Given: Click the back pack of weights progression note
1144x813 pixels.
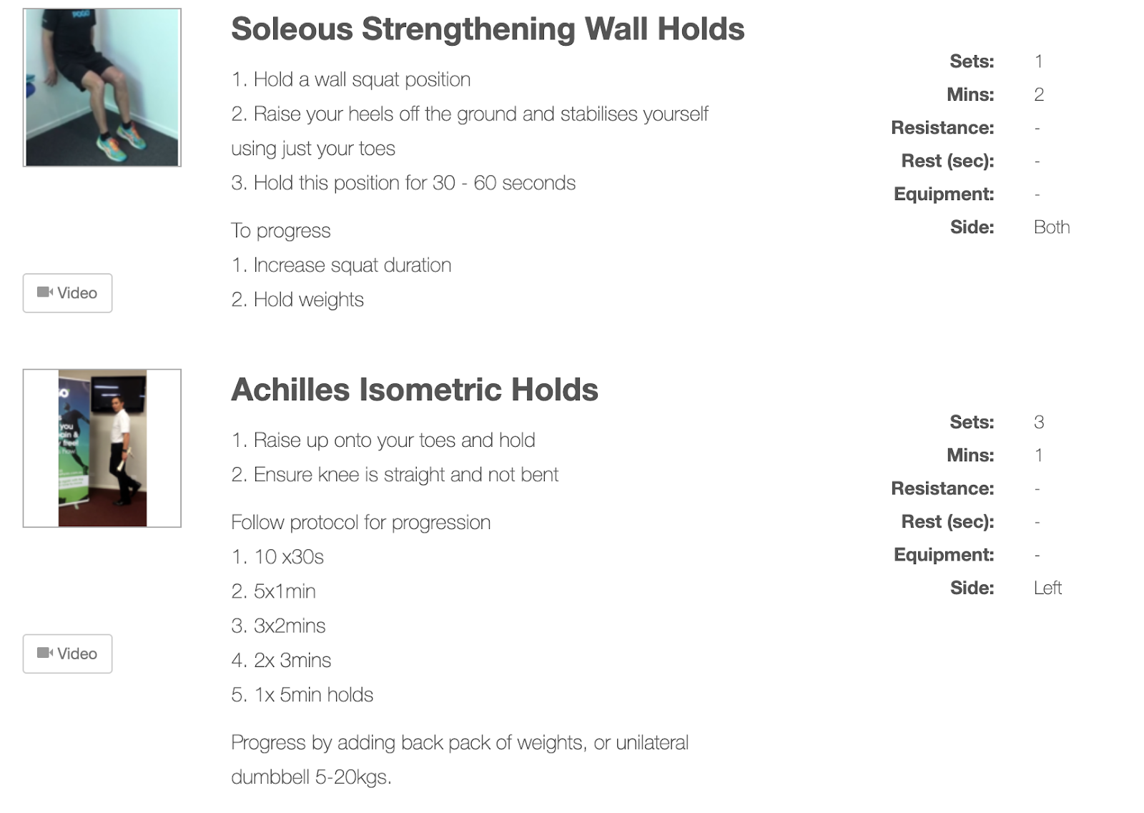Looking at the screenshot, I should click(459, 743).
